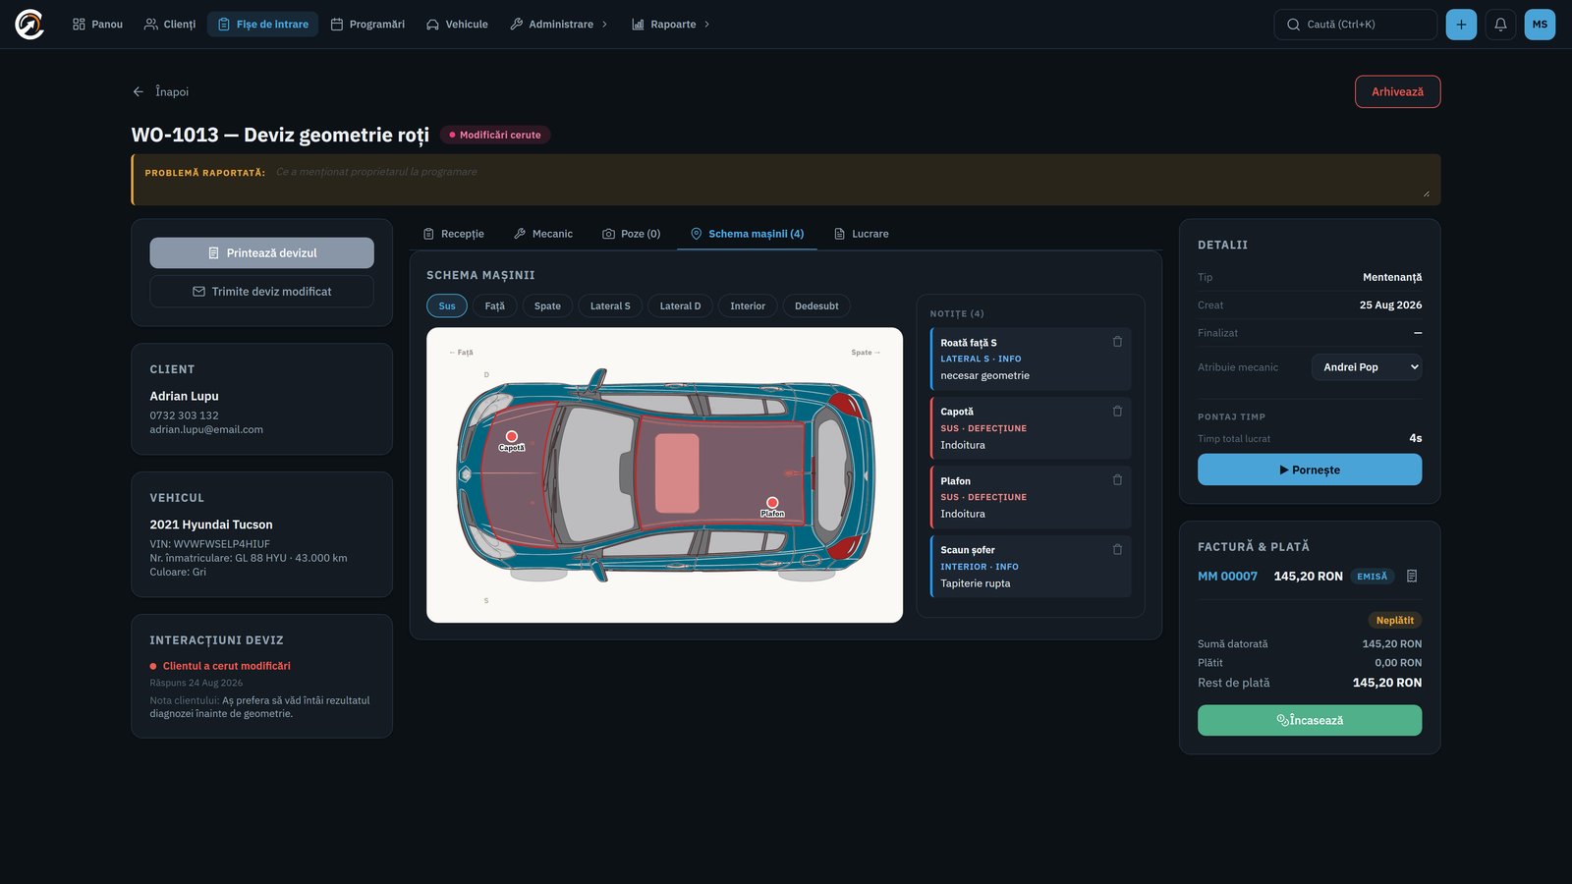Click the app logo in top bar
This screenshot has width=1572, height=884.
click(29, 25)
